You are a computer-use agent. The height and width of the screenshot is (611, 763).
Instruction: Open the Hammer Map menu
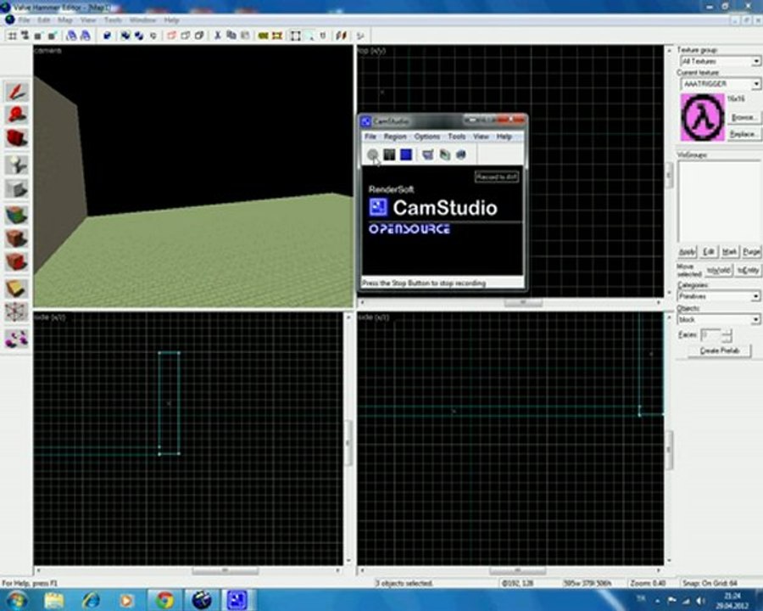(x=64, y=20)
